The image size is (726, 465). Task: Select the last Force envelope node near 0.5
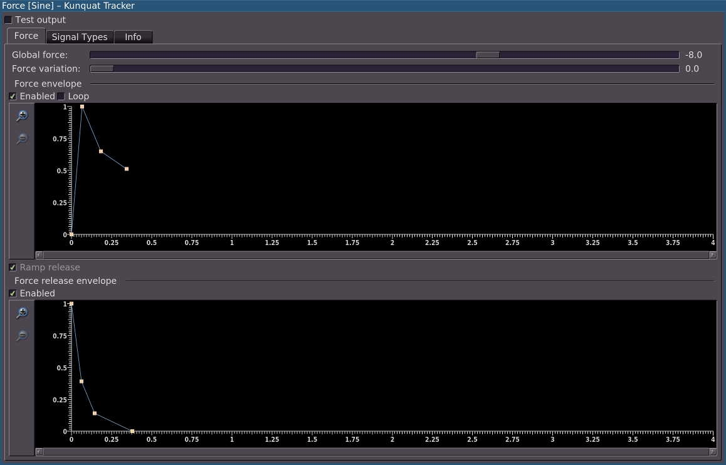point(127,169)
